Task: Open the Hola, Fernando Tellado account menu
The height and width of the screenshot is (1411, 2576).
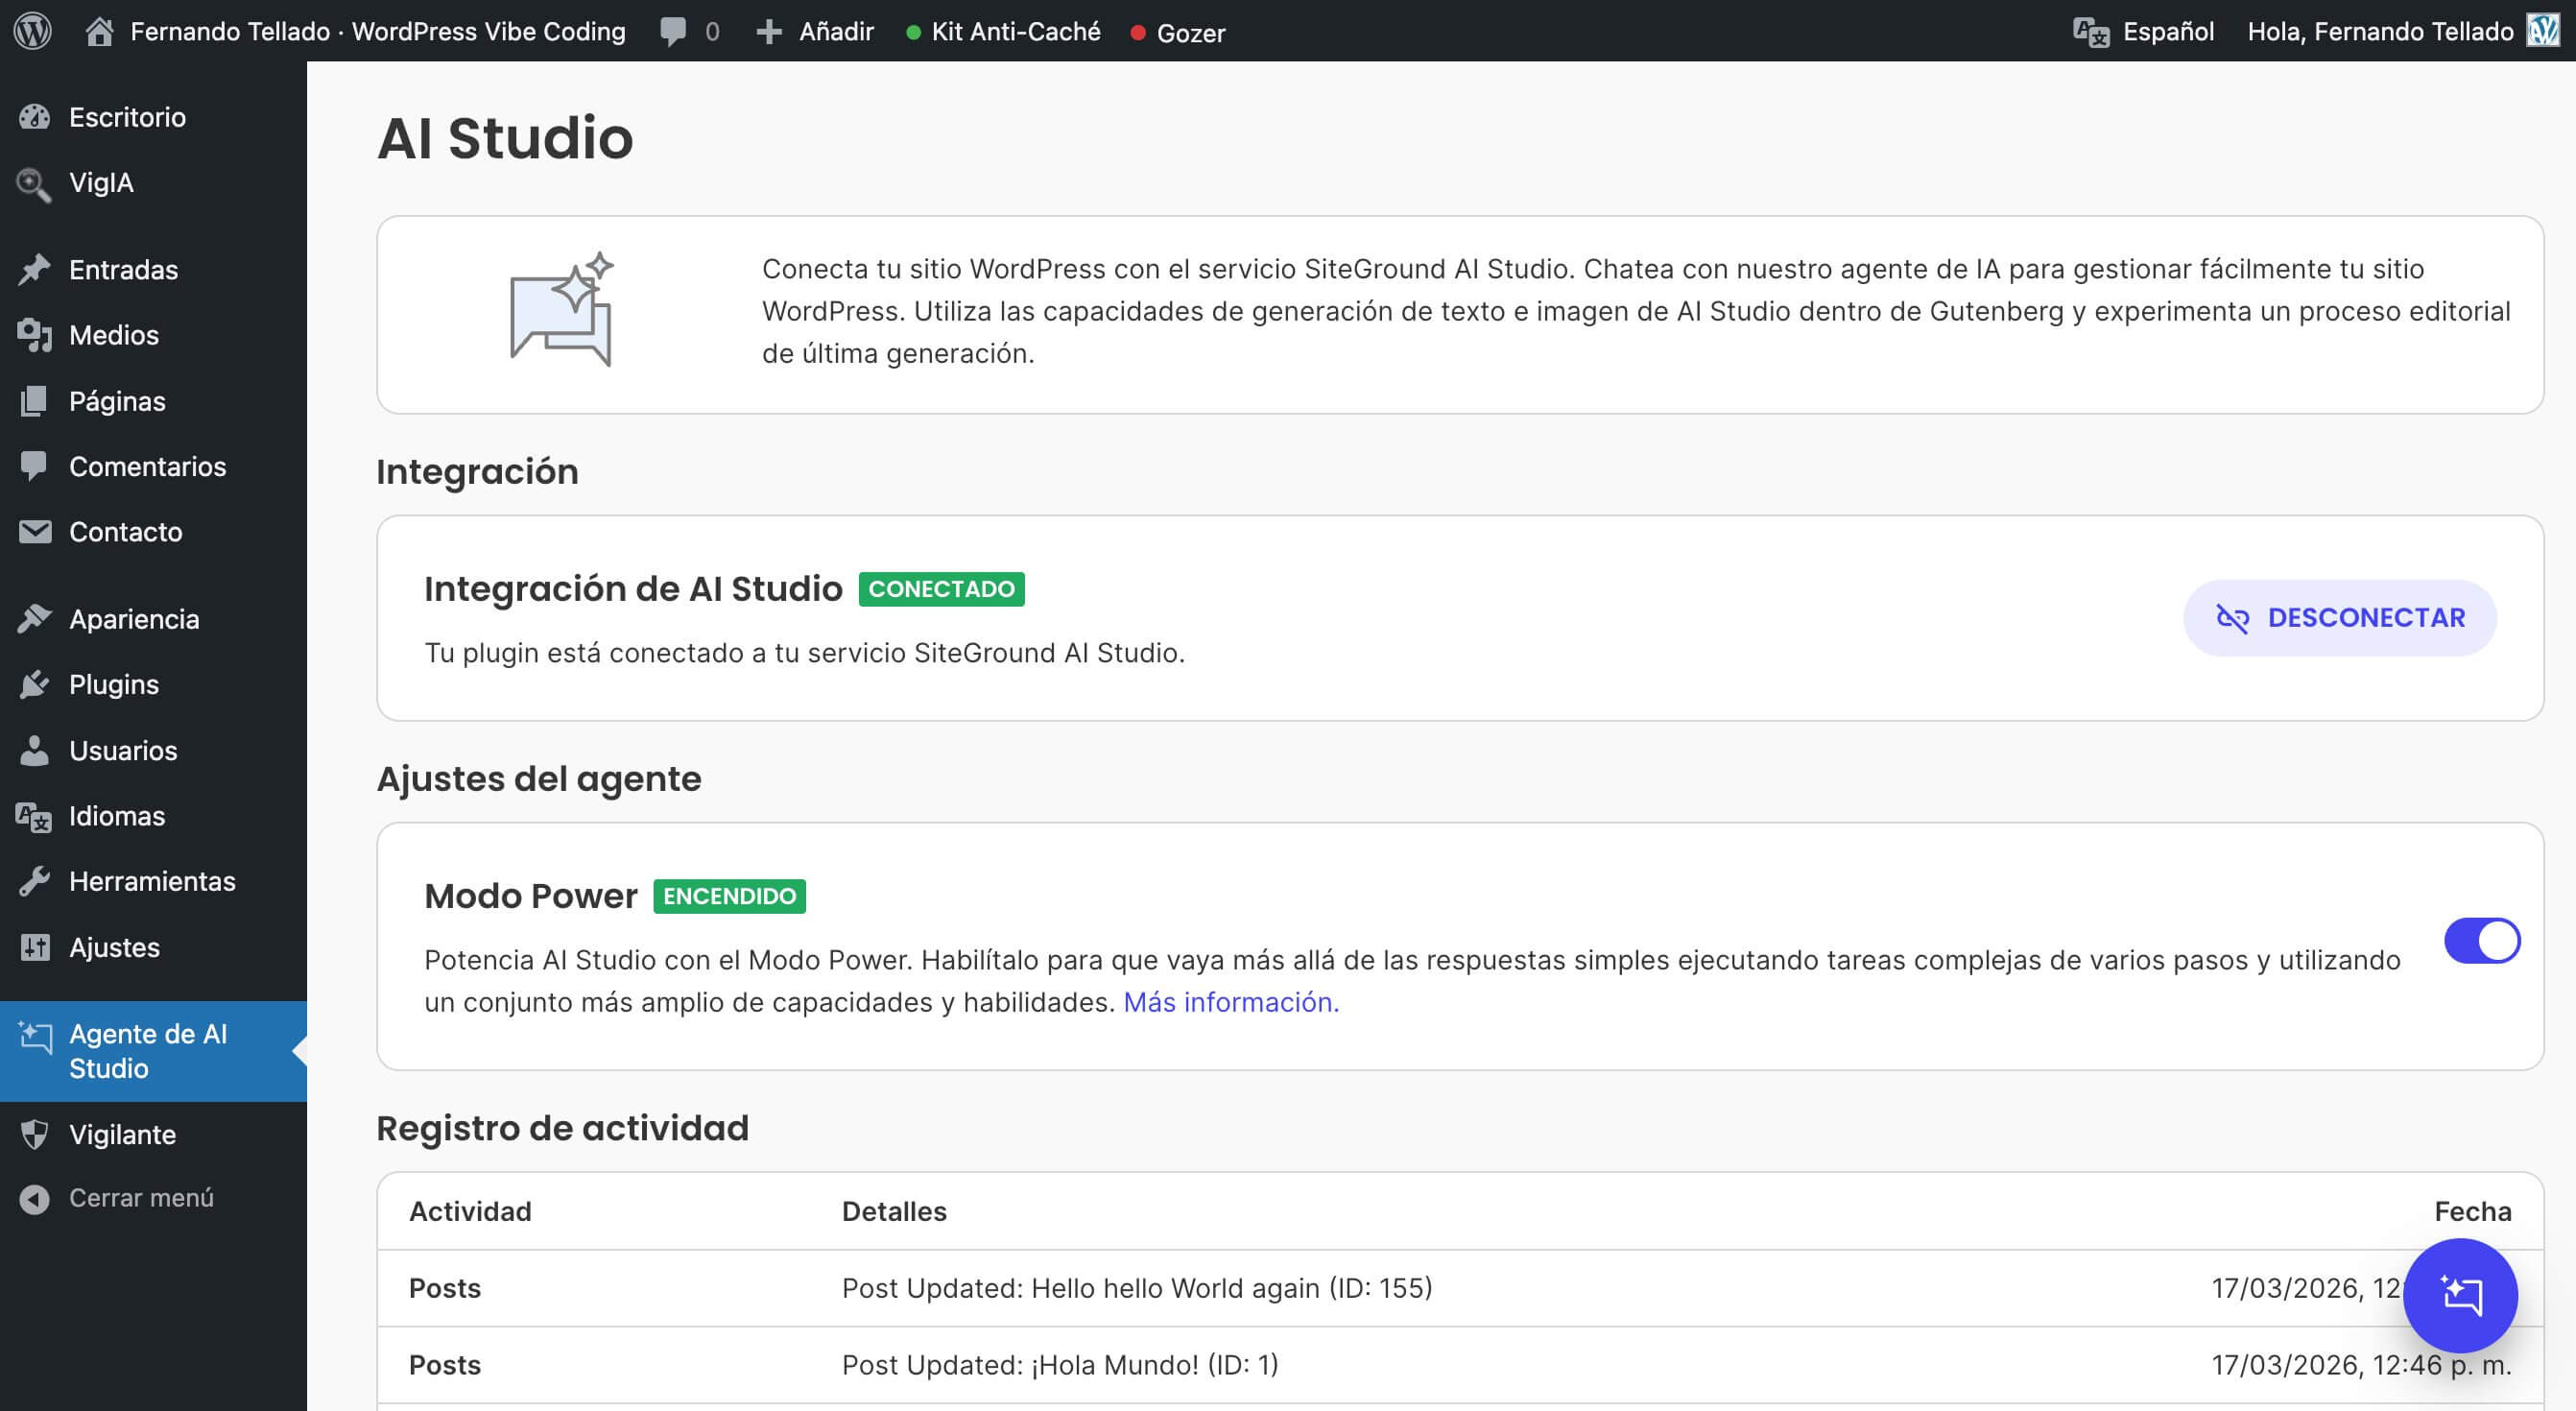Action: [2402, 32]
